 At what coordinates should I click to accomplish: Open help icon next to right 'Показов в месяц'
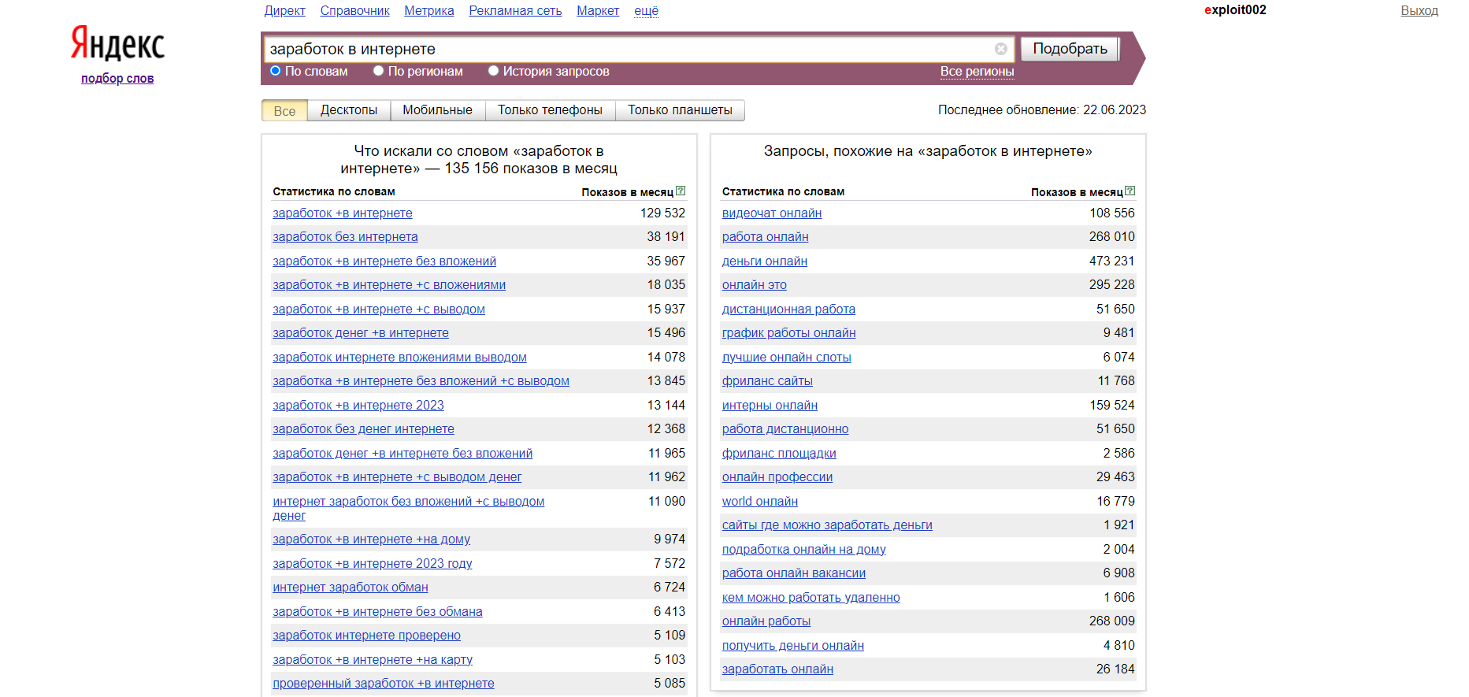tap(1130, 191)
